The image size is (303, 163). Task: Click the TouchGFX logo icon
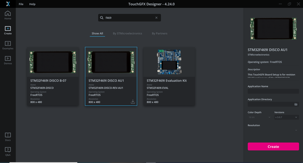(x=8, y=4)
